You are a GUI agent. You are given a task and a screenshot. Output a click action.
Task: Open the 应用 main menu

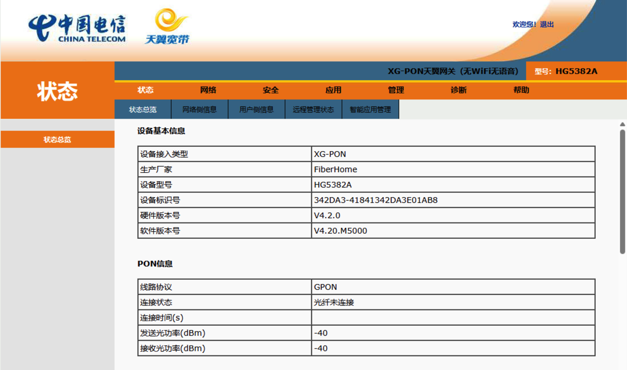point(333,90)
